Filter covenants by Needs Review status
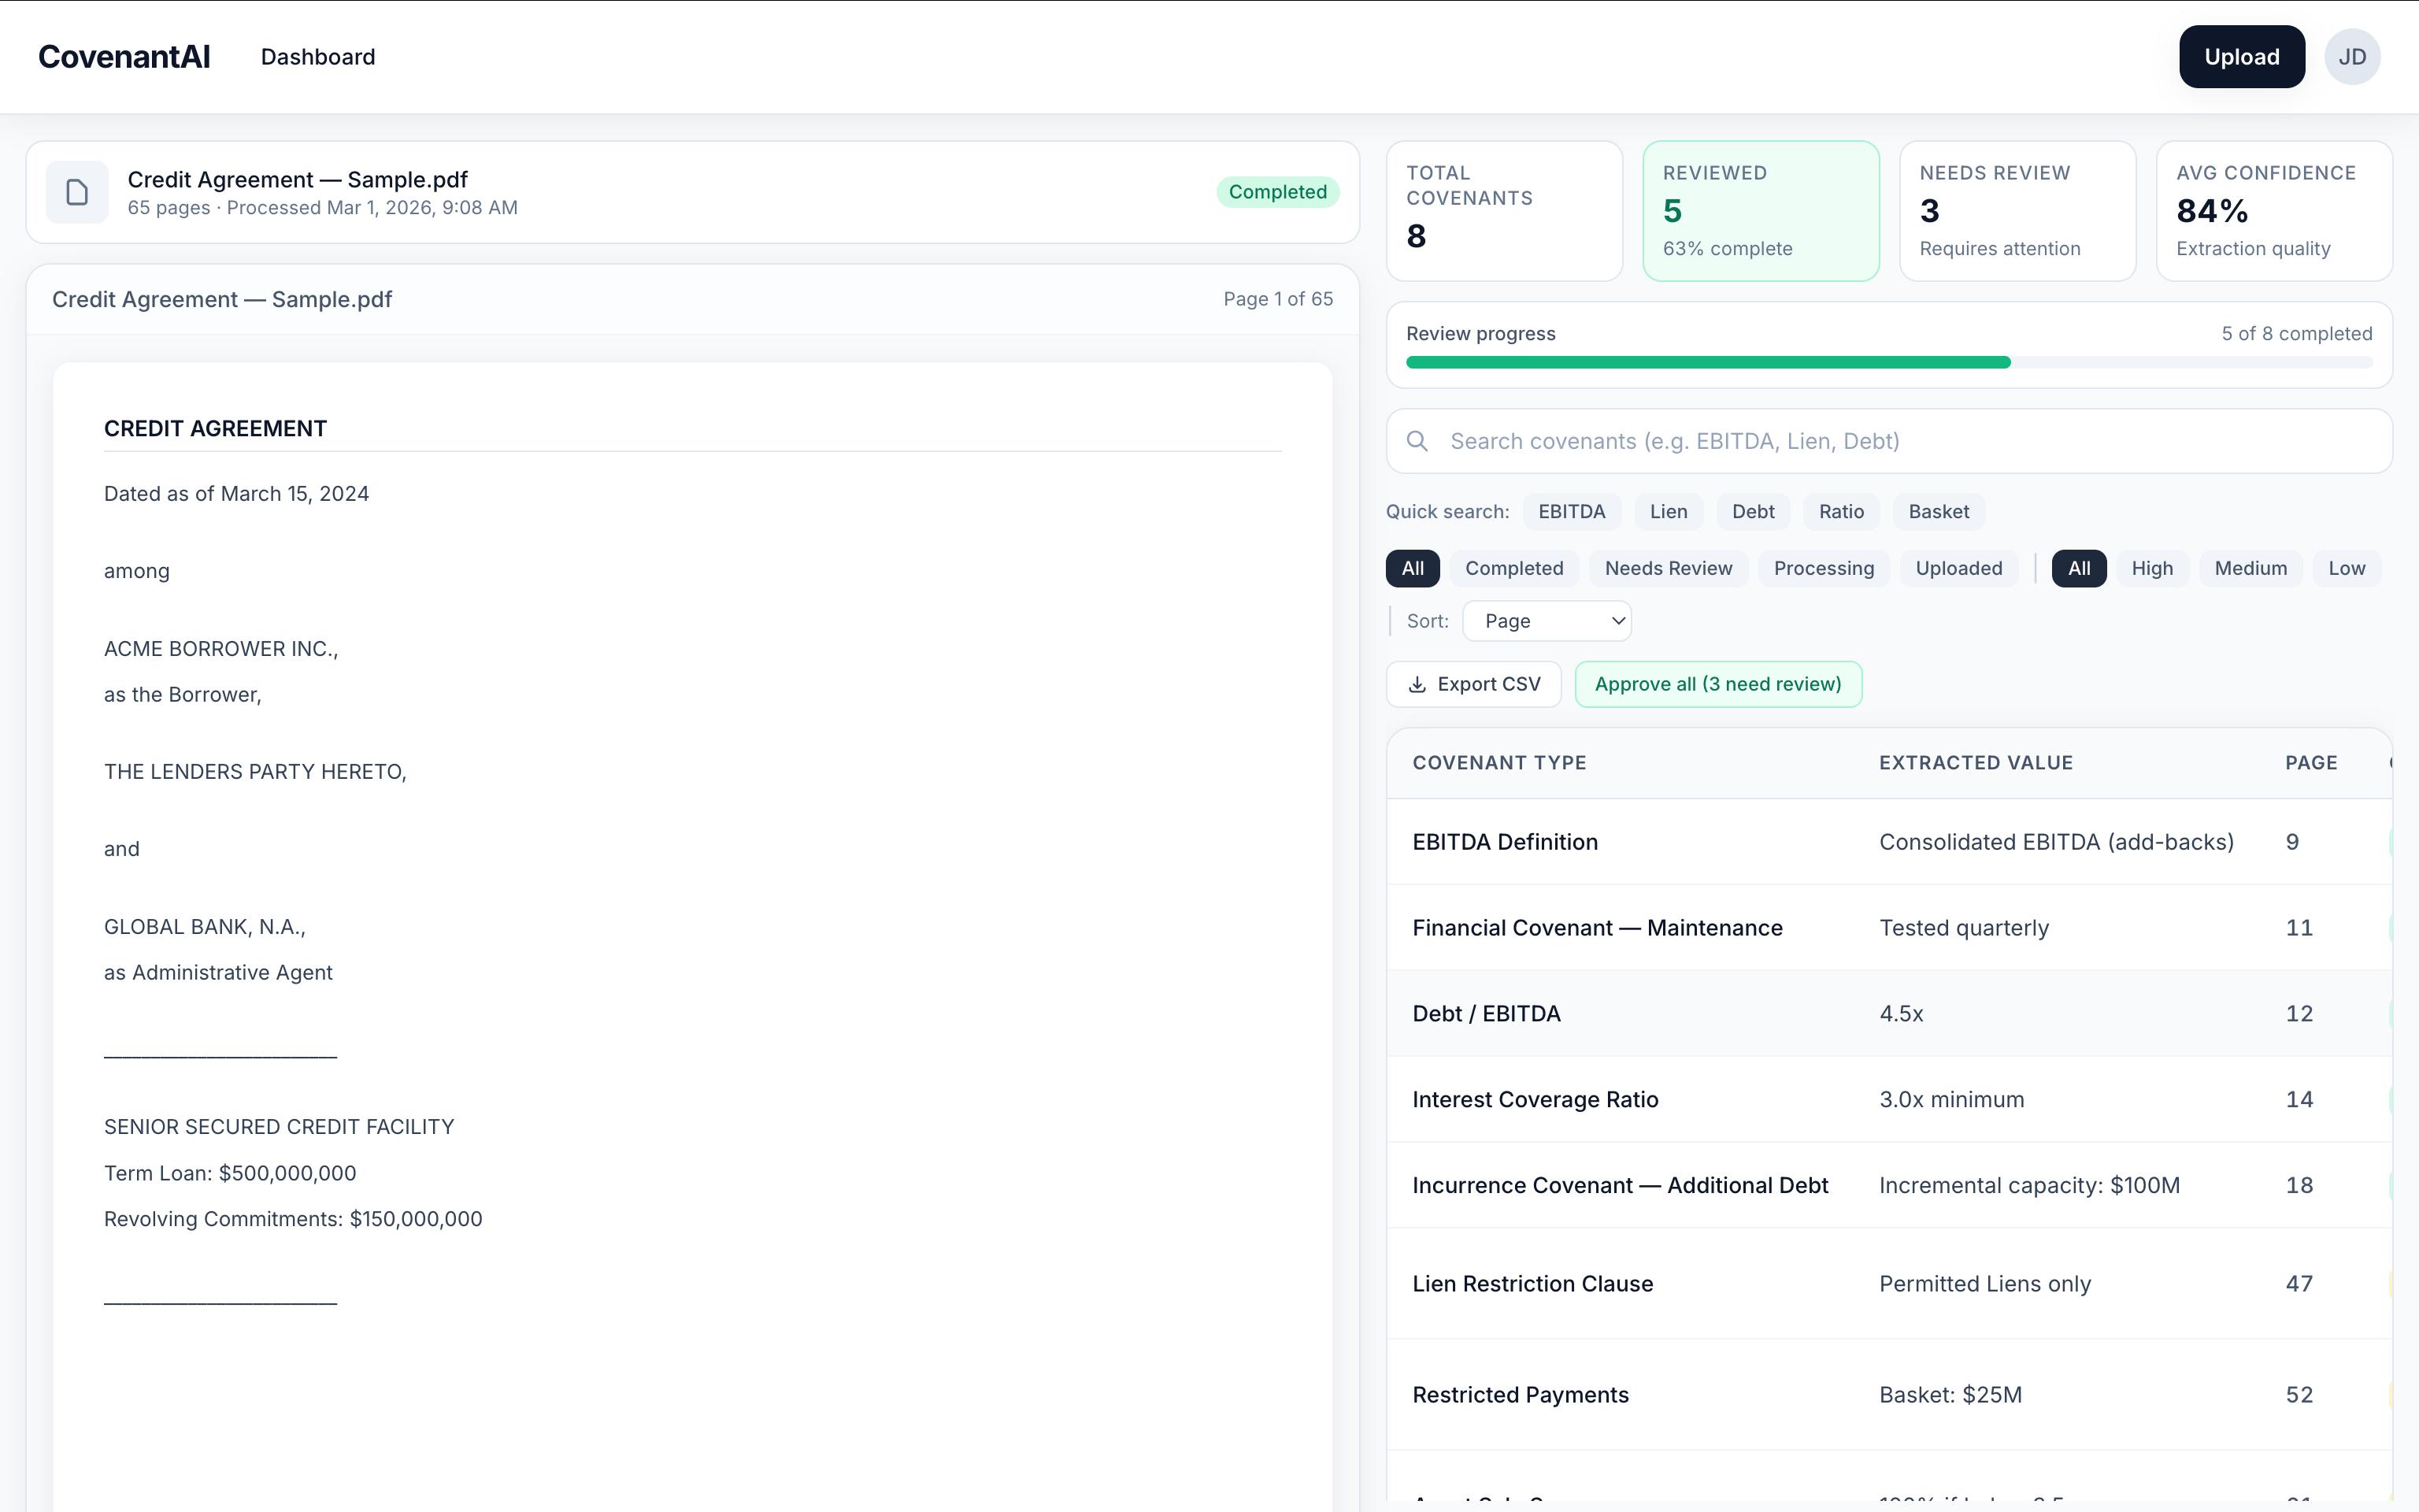 click(x=1669, y=568)
